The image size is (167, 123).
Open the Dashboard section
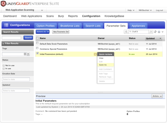(x=10, y=16)
